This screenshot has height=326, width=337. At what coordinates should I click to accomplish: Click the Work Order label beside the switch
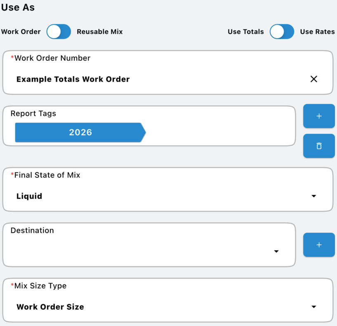pyautogui.click(x=21, y=31)
